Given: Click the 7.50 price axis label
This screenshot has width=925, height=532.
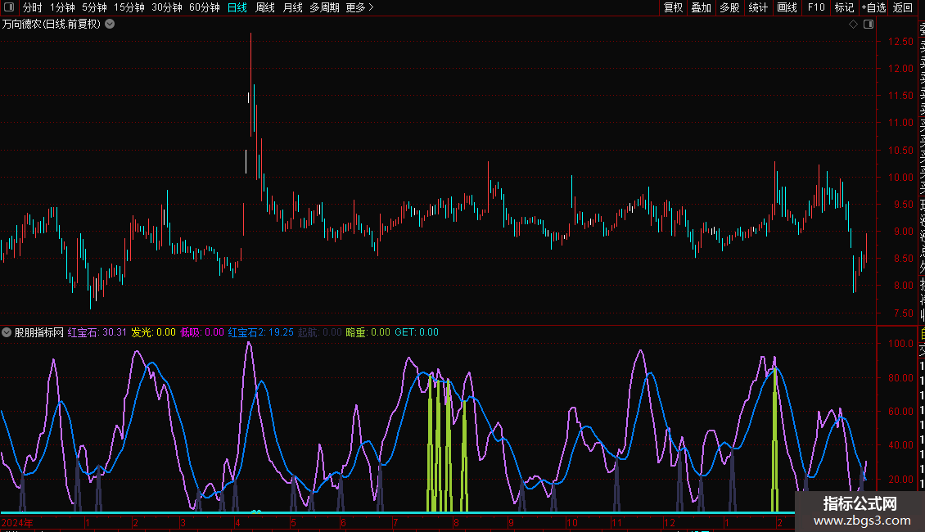Looking at the screenshot, I should tap(904, 313).
